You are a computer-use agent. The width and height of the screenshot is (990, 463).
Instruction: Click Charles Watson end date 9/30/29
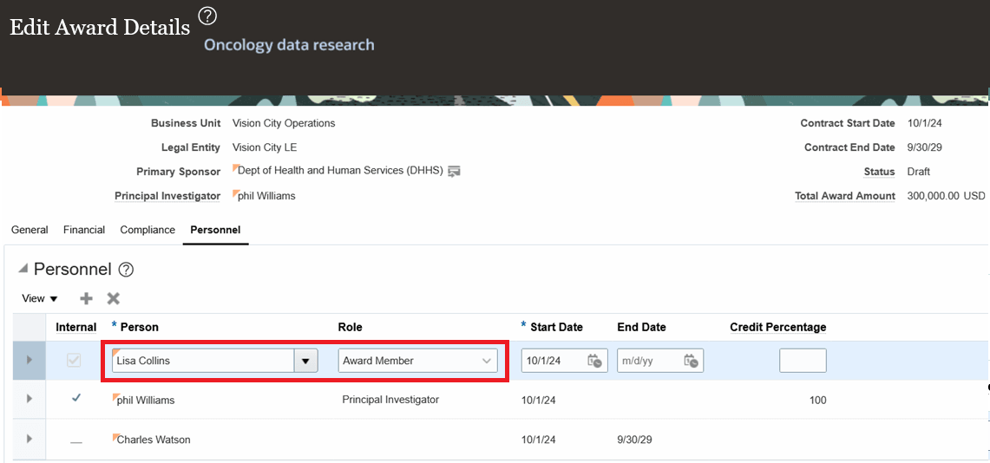tap(634, 439)
